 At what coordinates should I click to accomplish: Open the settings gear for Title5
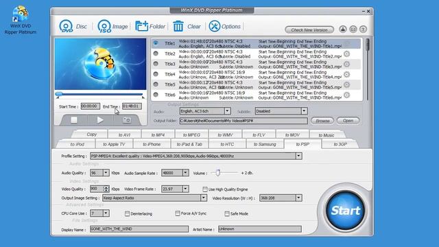(346, 84)
